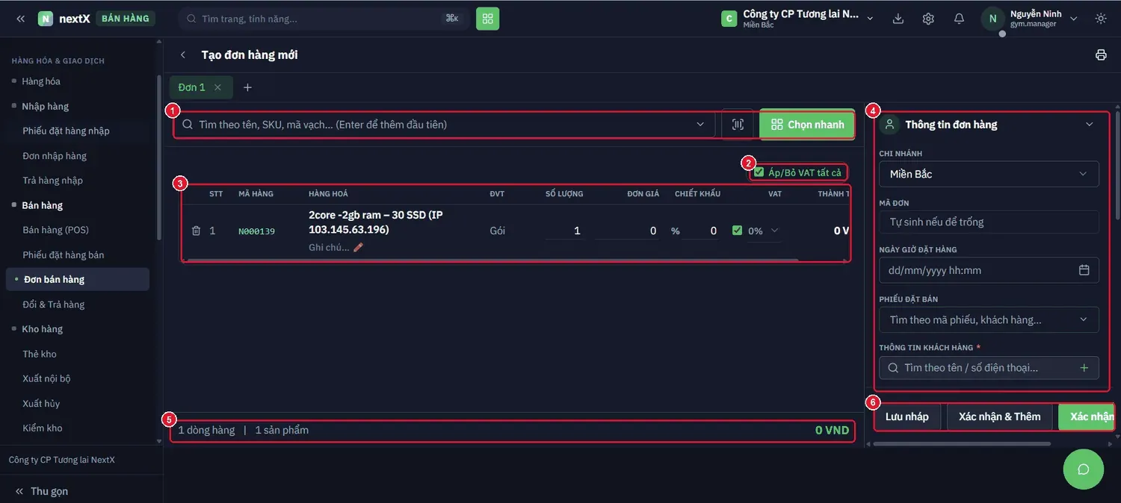Click the printer icon
The height and width of the screenshot is (503, 1121).
(1101, 55)
